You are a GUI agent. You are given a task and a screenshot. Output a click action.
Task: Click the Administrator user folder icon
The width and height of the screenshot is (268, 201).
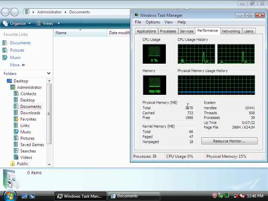(13, 87)
